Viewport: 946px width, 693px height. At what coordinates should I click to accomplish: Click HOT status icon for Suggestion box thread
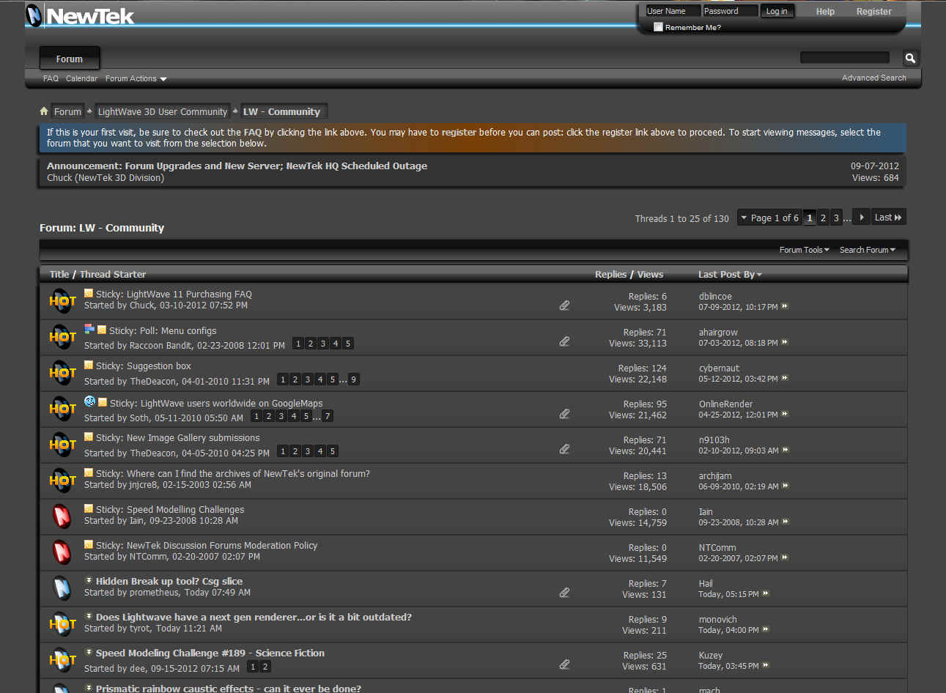point(62,372)
